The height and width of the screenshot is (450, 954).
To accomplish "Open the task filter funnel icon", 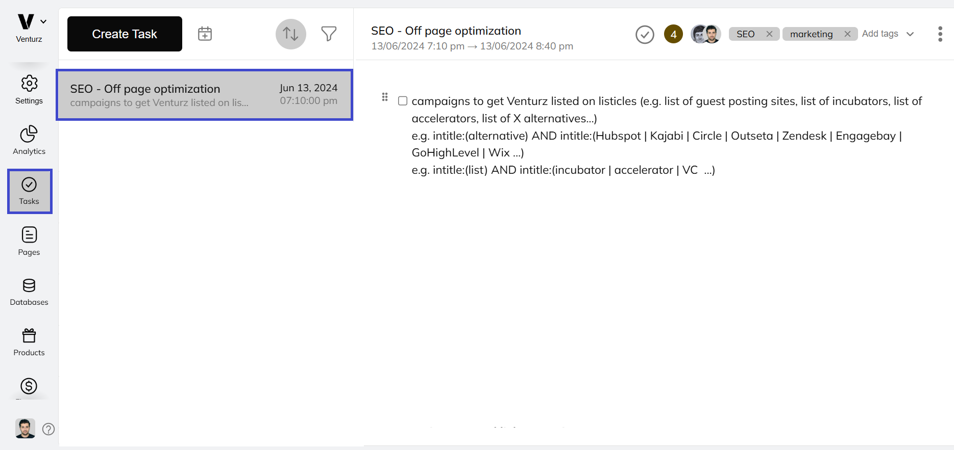I will click(329, 34).
